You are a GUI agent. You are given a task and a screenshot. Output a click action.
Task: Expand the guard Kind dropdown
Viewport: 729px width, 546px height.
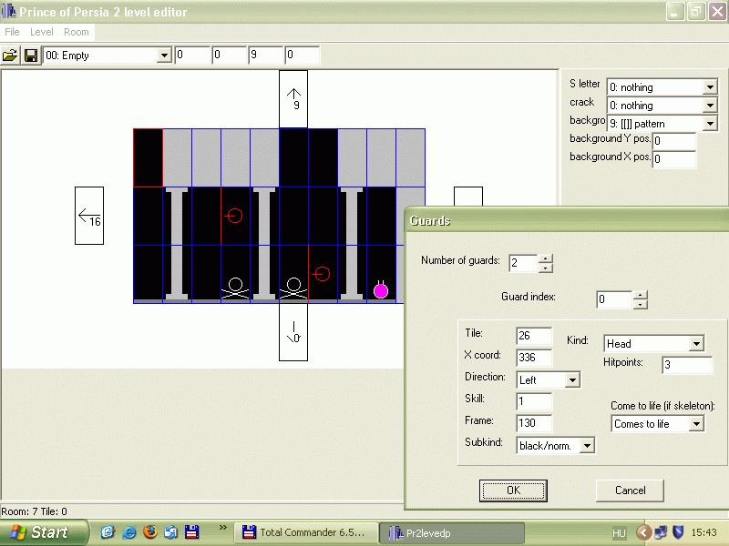pos(696,344)
